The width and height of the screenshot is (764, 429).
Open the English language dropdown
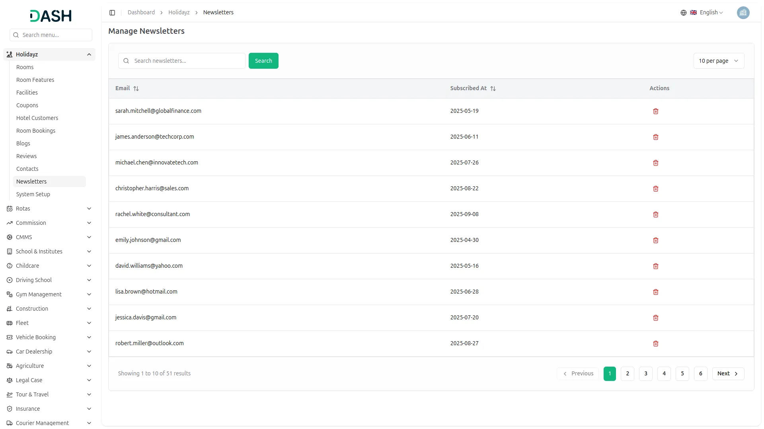click(x=711, y=13)
